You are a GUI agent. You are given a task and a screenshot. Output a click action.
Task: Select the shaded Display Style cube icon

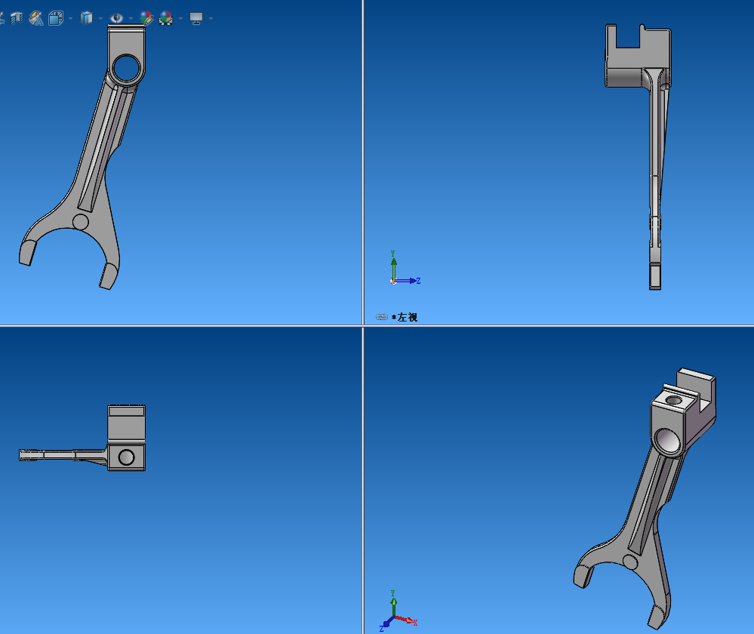click(86, 17)
